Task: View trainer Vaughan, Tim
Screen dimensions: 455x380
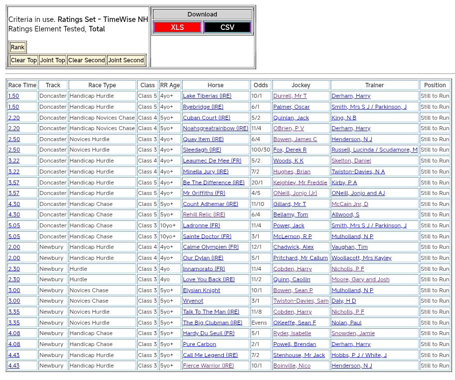Action: point(349,247)
